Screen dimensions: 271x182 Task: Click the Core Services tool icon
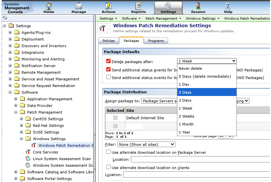28,152
